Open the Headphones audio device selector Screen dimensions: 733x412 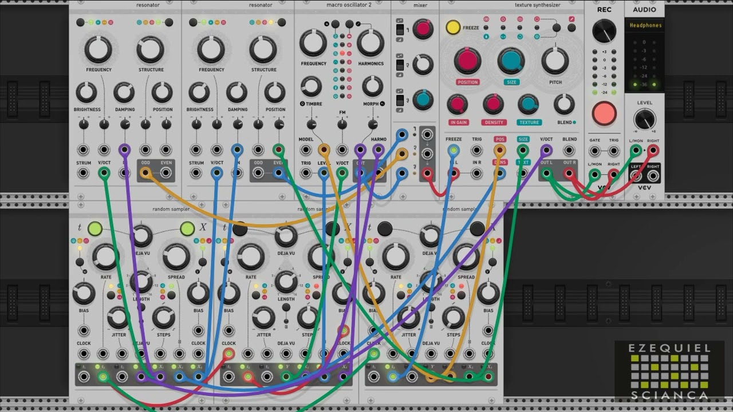645,25
